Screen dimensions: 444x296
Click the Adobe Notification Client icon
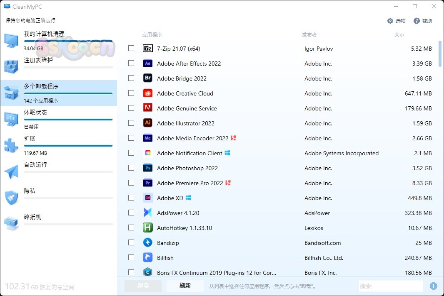point(148,153)
